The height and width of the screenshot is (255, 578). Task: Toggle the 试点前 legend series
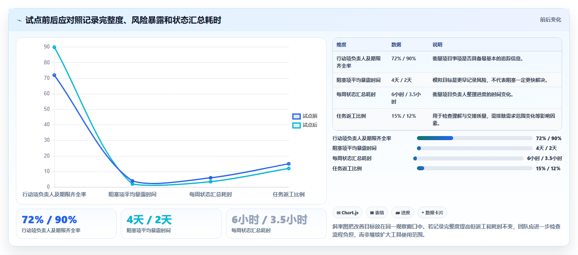(x=305, y=117)
